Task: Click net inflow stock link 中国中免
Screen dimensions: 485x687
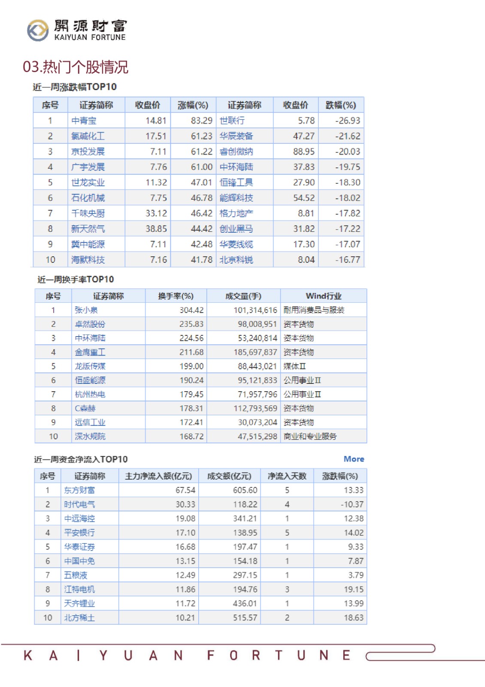Action: pos(79,561)
